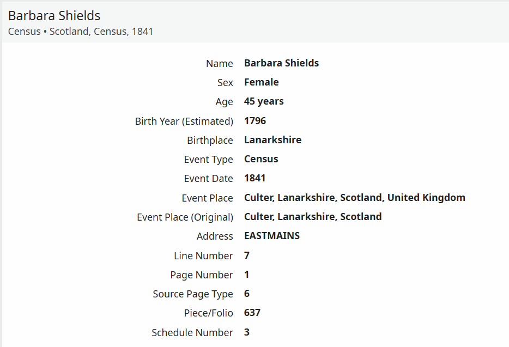Click the Birthplace value Lanarkshire
Viewport: 509px width, 347px height.
click(x=272, y=140)
